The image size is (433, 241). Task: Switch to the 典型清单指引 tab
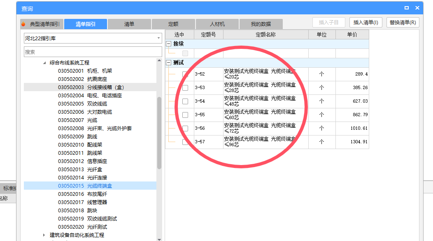click(x=42, y=24)
